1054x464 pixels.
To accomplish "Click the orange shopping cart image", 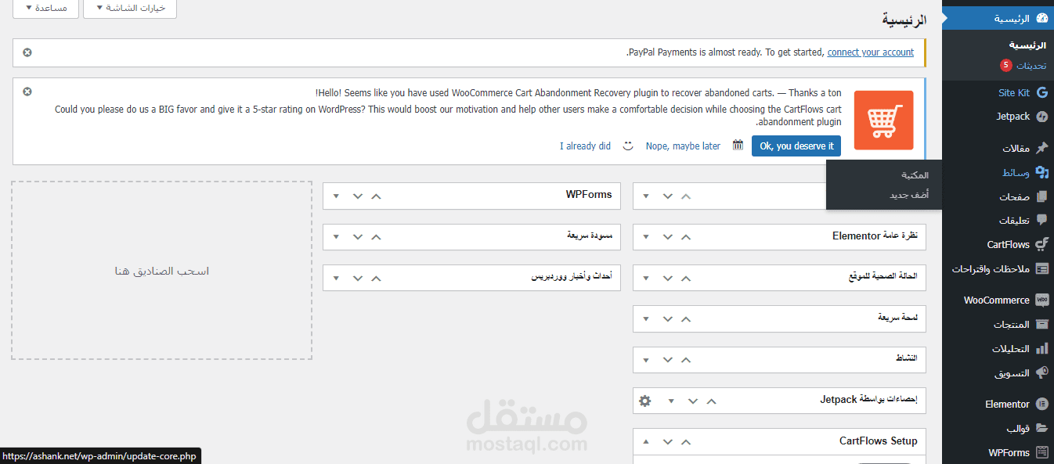I will tap(883, 120).
